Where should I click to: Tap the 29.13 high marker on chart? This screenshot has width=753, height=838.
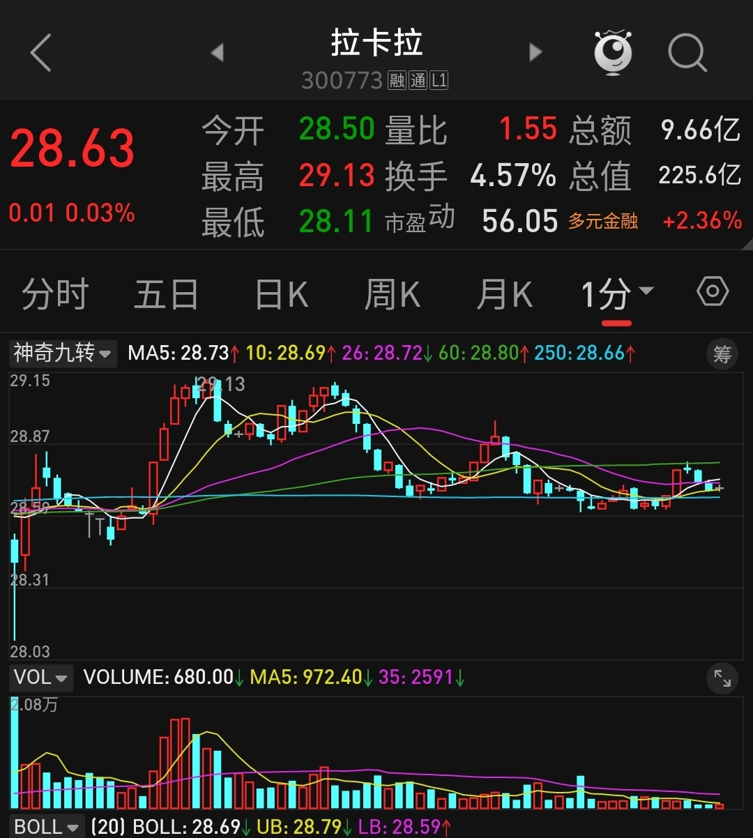pyautogui.click(x=221, y=384)
